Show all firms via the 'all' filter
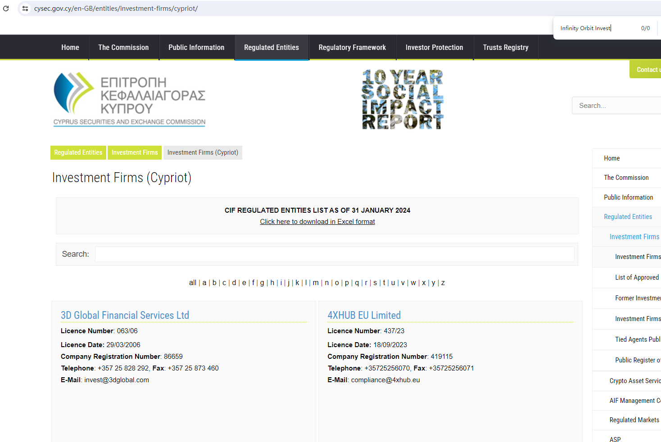 [x=192, y=283]
